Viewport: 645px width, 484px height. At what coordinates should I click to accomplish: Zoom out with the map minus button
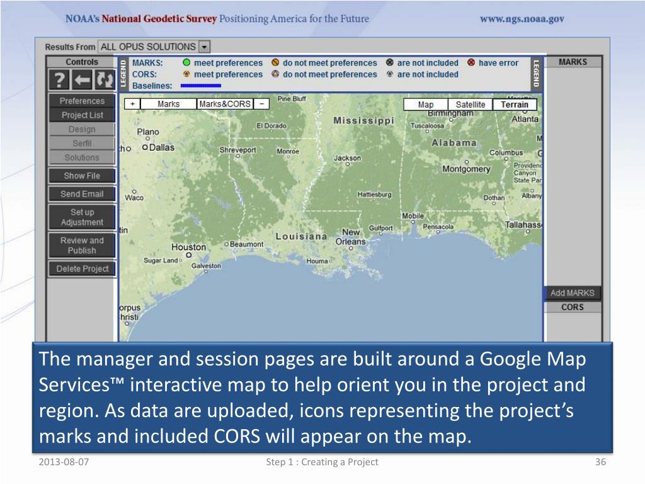[x=261, y=104]
